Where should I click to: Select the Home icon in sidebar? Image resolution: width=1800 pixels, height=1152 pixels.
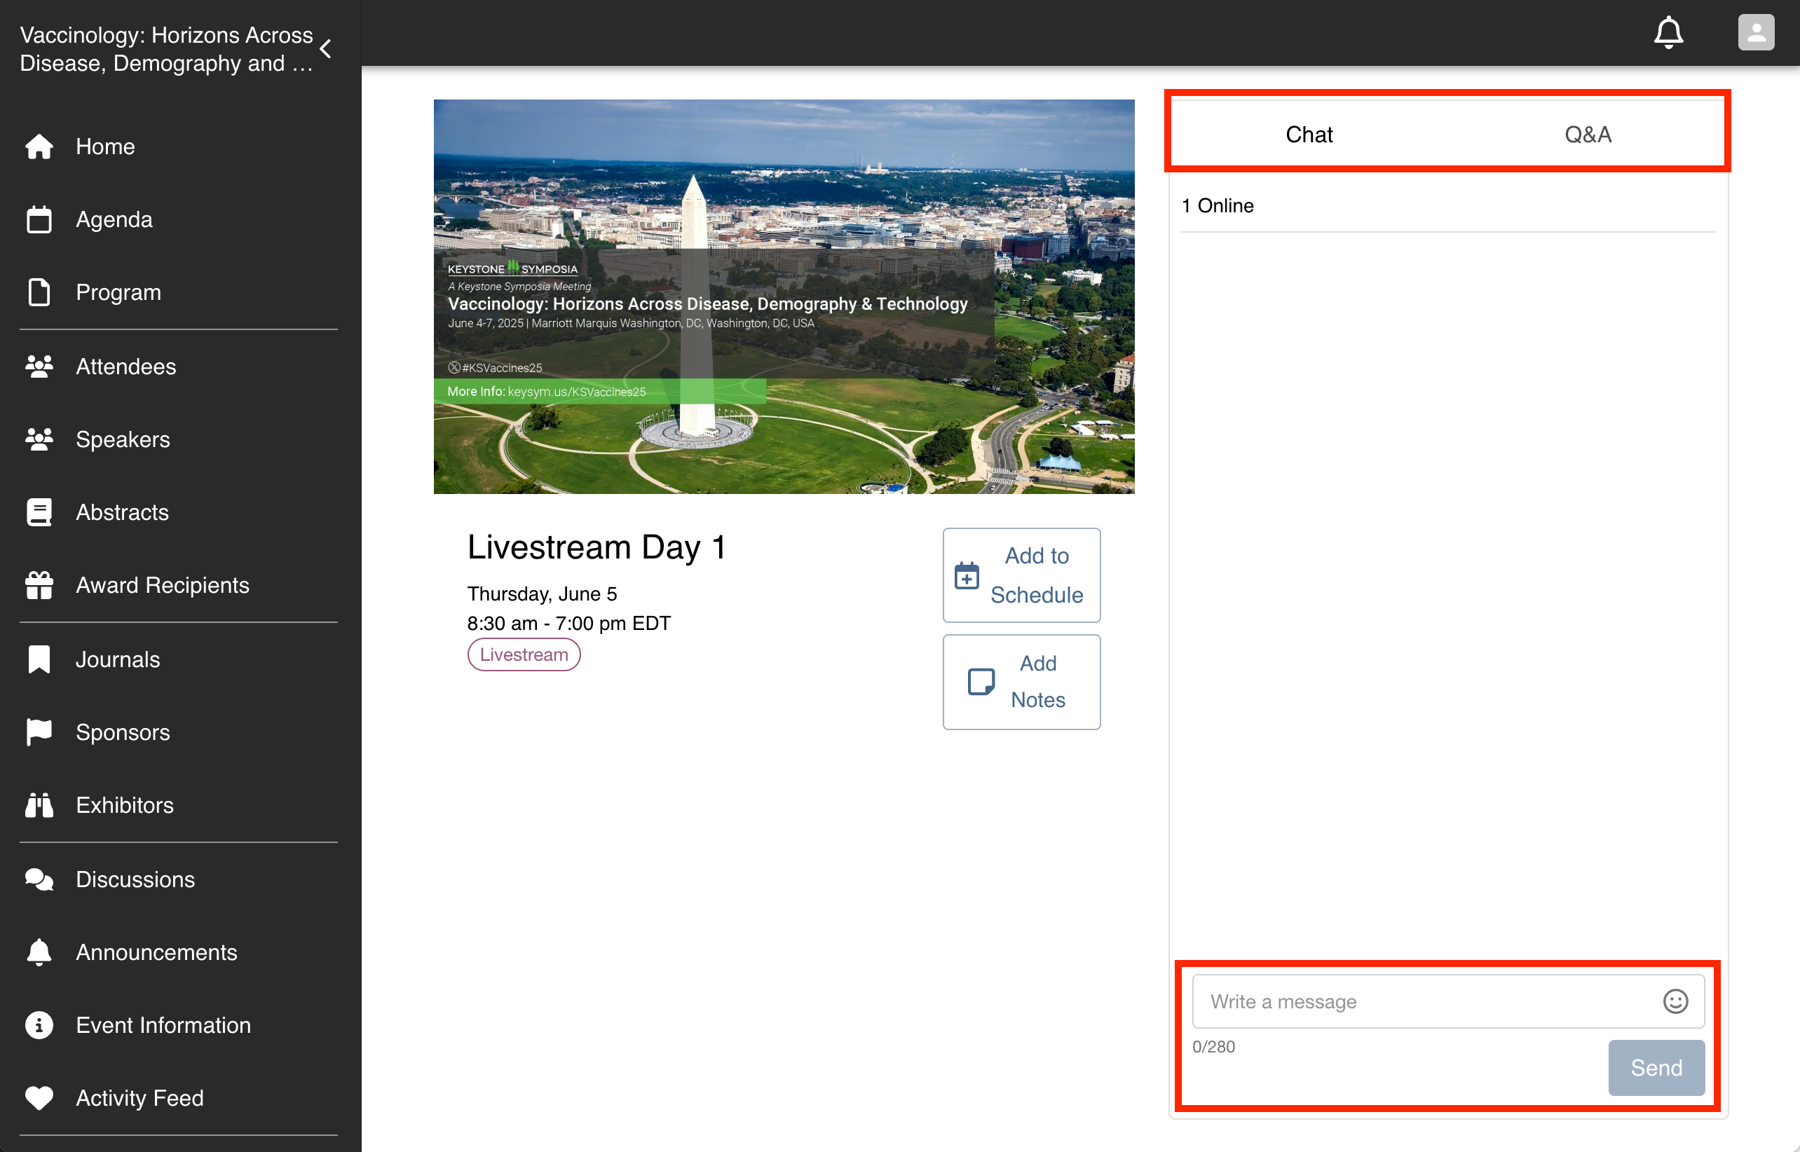pyautogui.click(x=39, y=146)
